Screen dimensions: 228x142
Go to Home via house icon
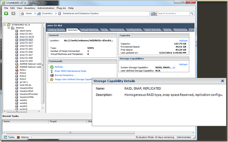pos(22,13)
